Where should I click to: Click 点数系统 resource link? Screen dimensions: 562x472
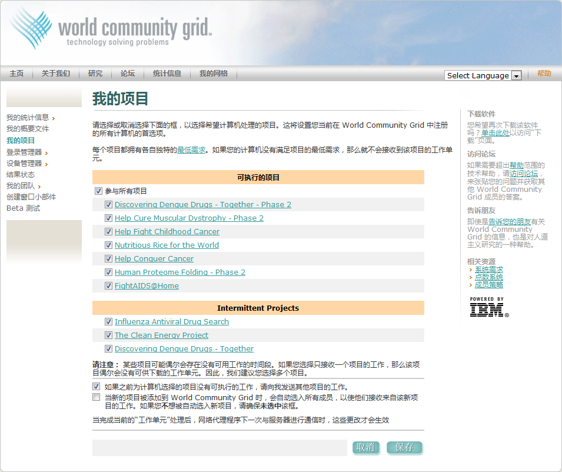pyautogui.click(x=489, y=277)
